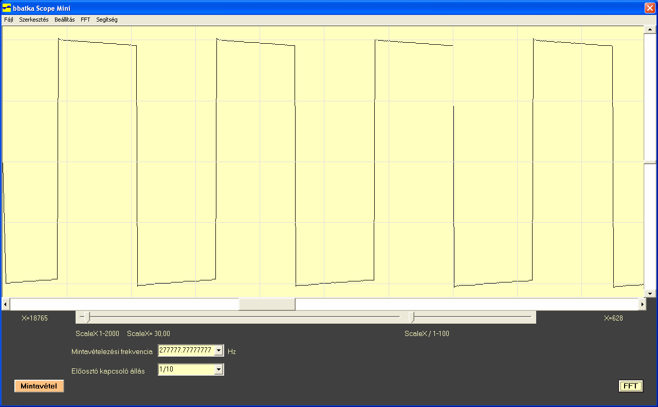Click the Előosztó kapcsoló állás label
The height and width of the screenshot is (407, 658).
[x=108, y=371]
